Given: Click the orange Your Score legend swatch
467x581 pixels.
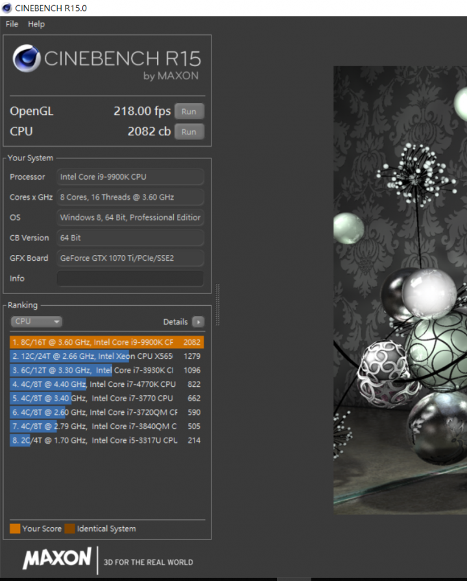Looking at the screenshot, I should [15, 528].
